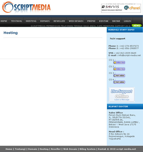
Task: Open the RESELLER menu item
Action: 59,21
